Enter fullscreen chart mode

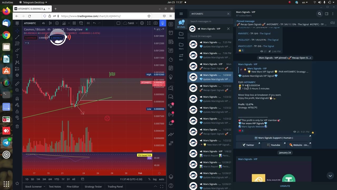click(x=149, y=23)
